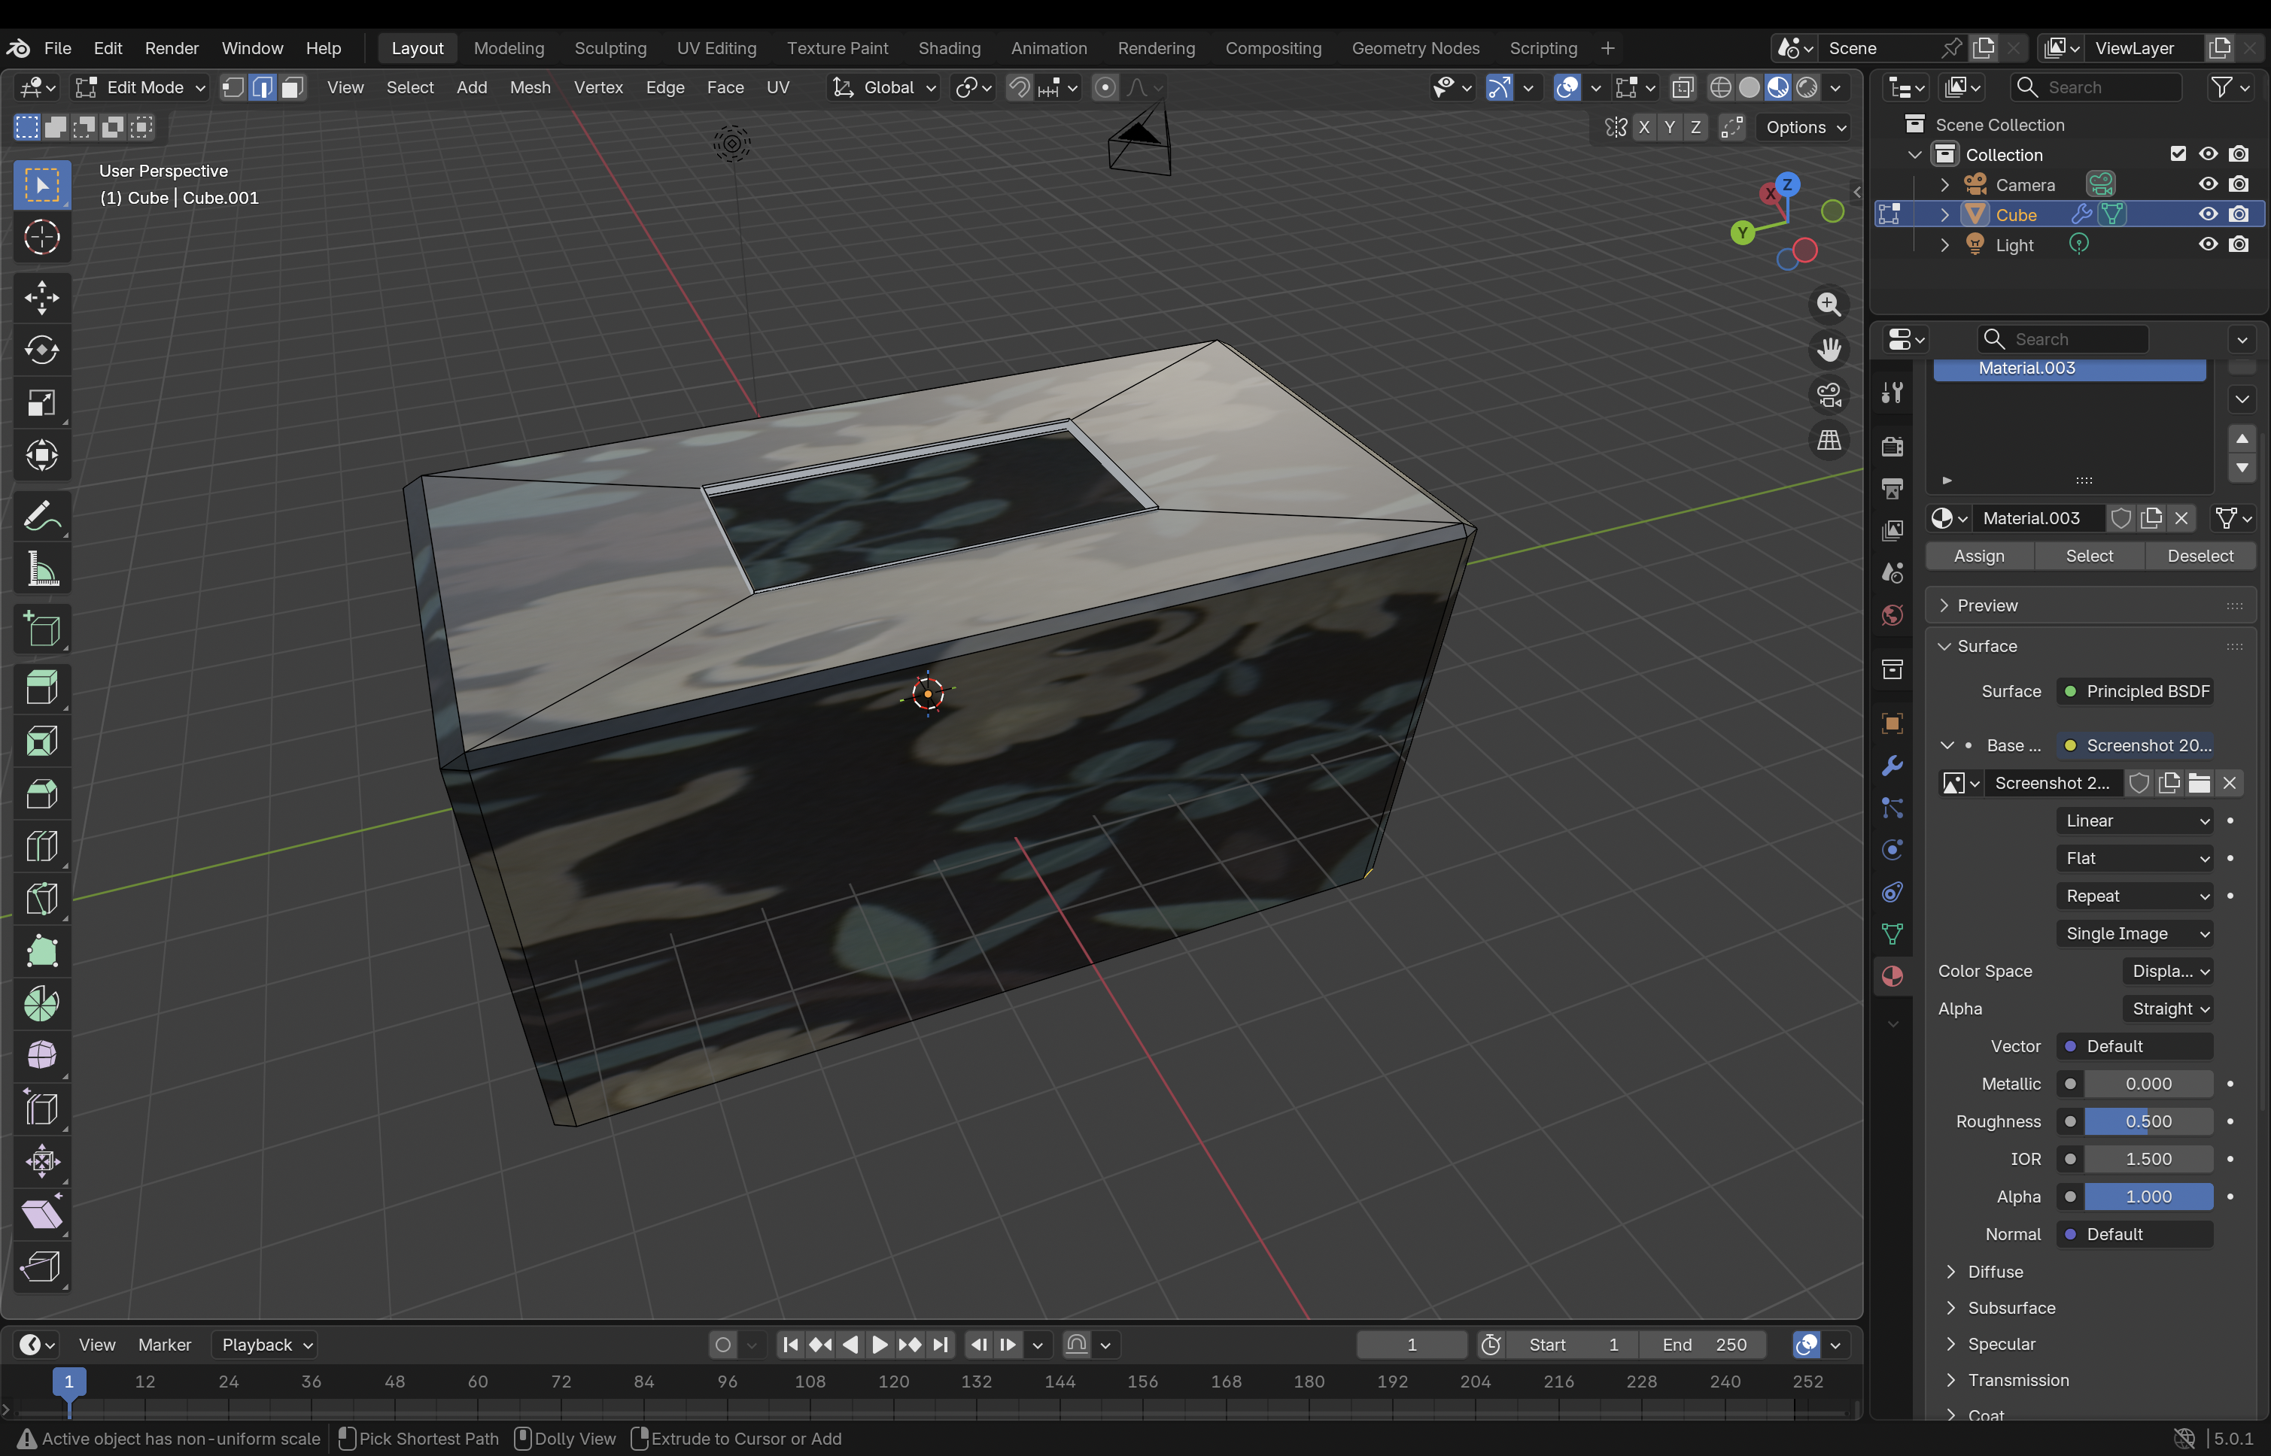Toggle camera view in viewport
2271x1456 pixels.
pyautogui.click(x=1829, y=395)
